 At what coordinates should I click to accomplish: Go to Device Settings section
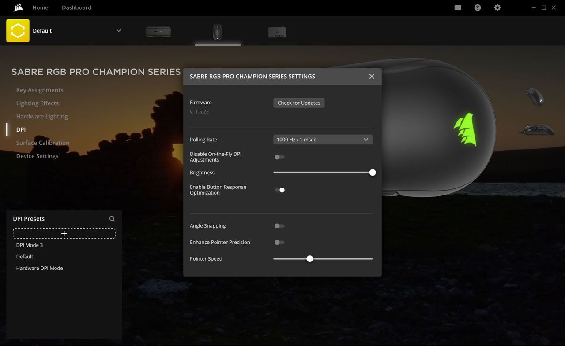tap(38, 156)
